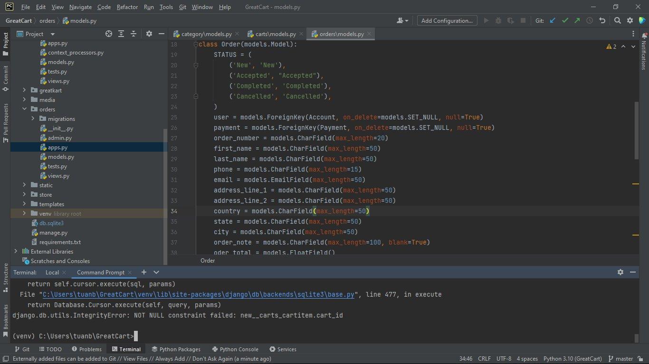Open the Project view dropdown
This screenshot has width=649, height=364.
(52, 34)
